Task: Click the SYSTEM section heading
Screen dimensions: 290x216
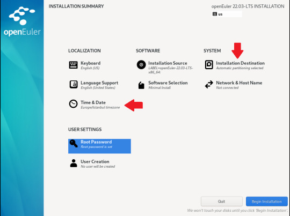Action: tap(212, 51)
